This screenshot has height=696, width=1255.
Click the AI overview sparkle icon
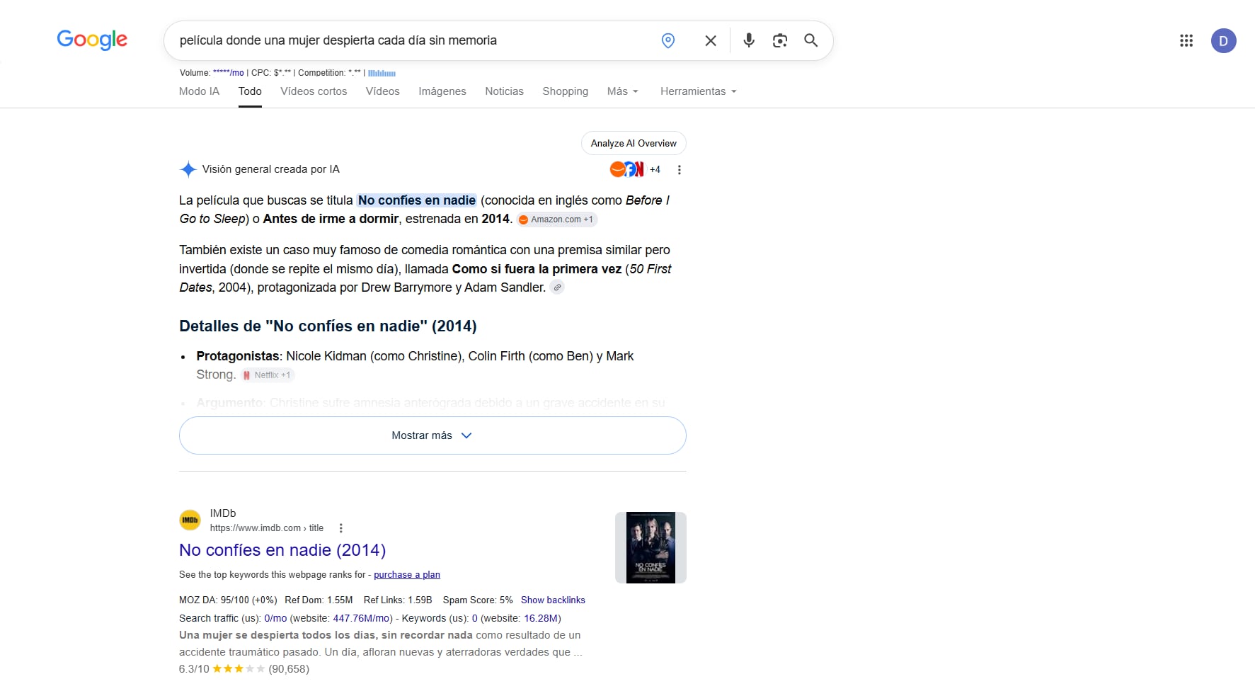tap(188, 169)
